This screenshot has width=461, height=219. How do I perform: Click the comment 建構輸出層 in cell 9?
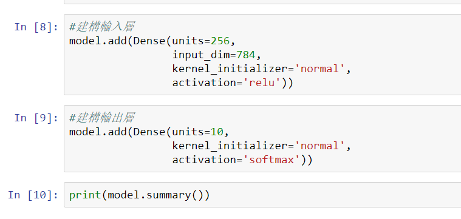point(102,118)
